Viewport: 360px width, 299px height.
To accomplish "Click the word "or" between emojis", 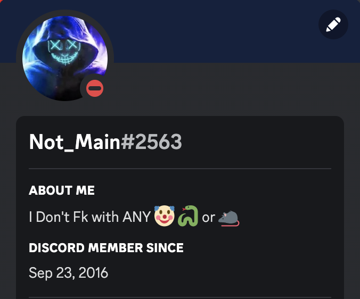I will [208, 218].
